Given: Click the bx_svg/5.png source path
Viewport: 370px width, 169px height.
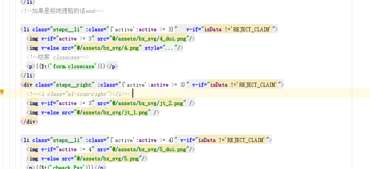Looking at the screenshot, I should coord(108,159).
